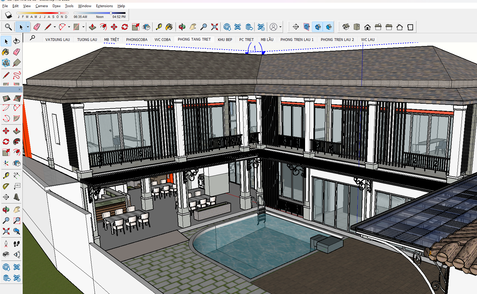Click Zoom Extents in top toolbar
This screenshot has width=477, height=294.
pos(214,27)
